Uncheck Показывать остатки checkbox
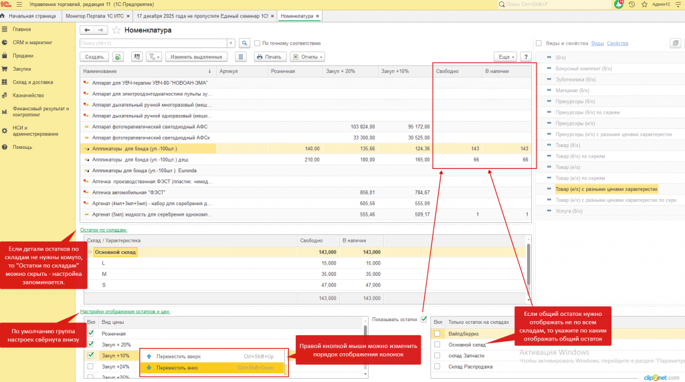 [x=423, y=319]
